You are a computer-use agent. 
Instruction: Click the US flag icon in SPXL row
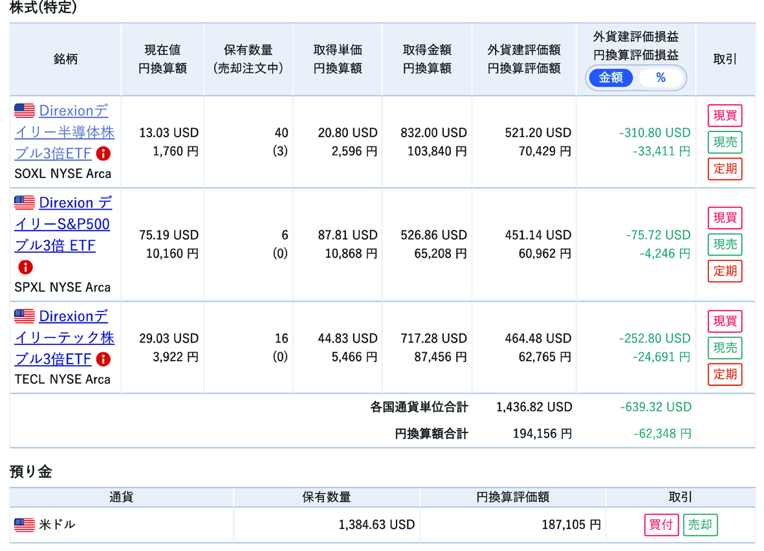coord(25,203)
